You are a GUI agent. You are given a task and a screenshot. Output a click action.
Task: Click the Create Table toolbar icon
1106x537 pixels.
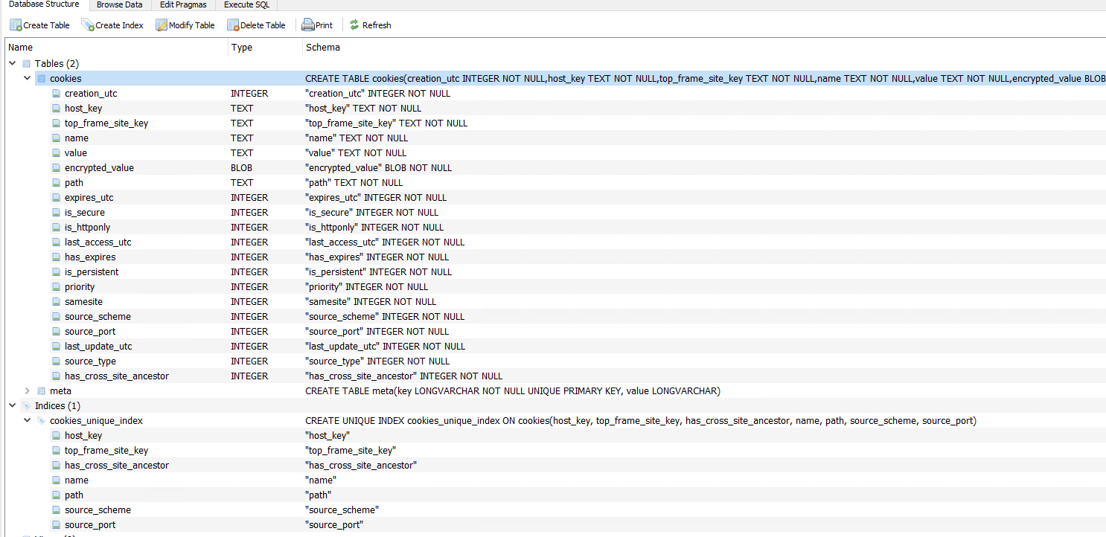coord(16,25)
